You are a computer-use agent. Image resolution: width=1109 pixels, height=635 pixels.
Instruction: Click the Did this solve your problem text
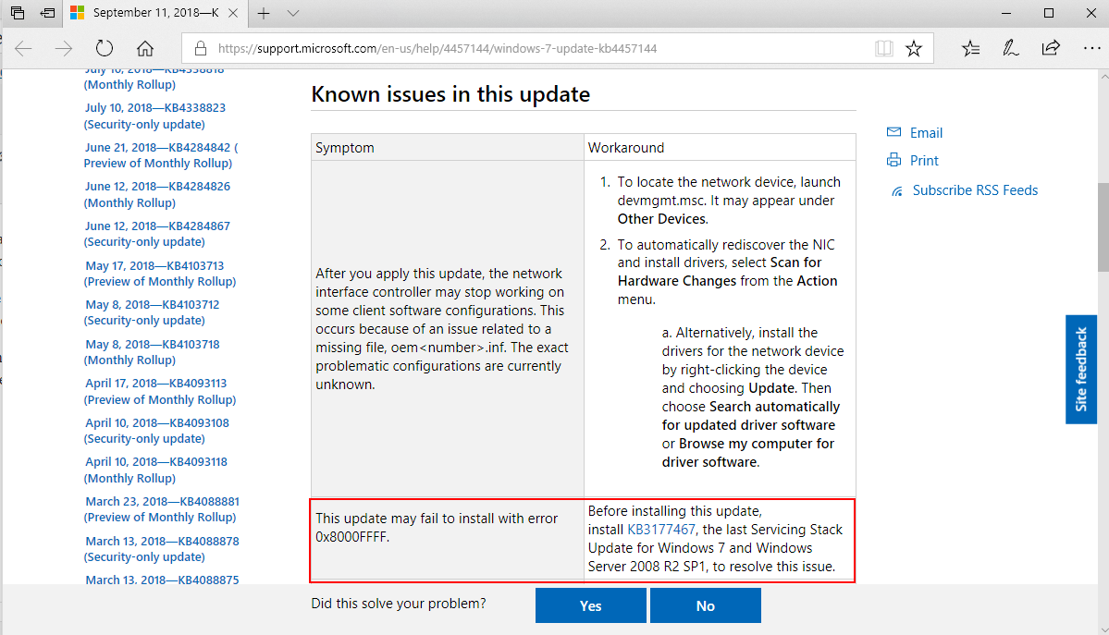pos(399,604)
